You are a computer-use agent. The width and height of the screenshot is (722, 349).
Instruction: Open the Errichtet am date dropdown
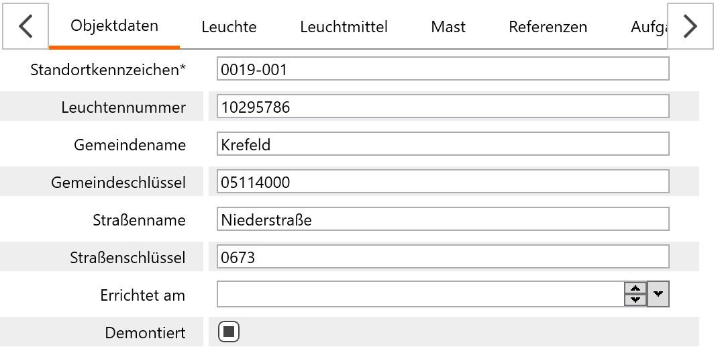pos(658,294)
